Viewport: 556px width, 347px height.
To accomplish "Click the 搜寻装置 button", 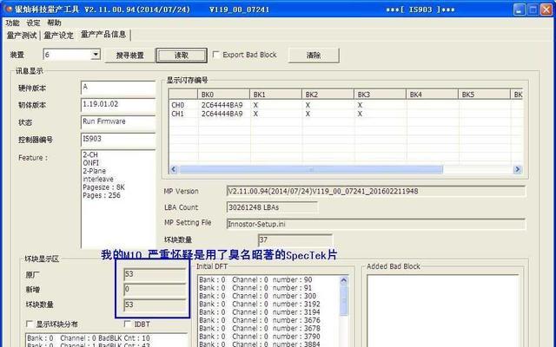I will (x=129, y=56).
